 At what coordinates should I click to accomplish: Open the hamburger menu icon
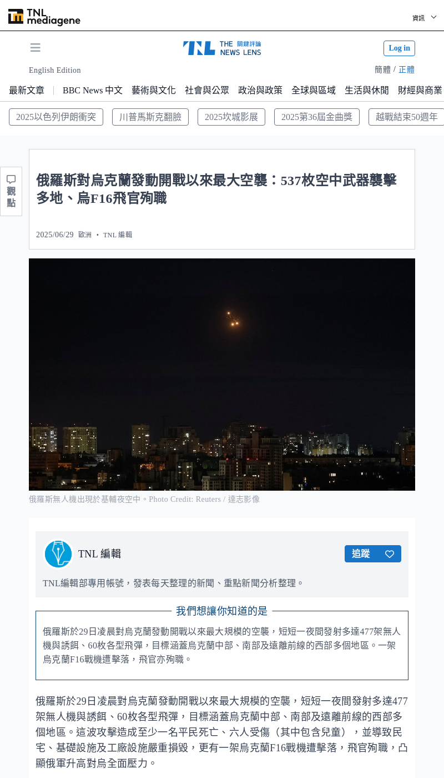[36, 48]
